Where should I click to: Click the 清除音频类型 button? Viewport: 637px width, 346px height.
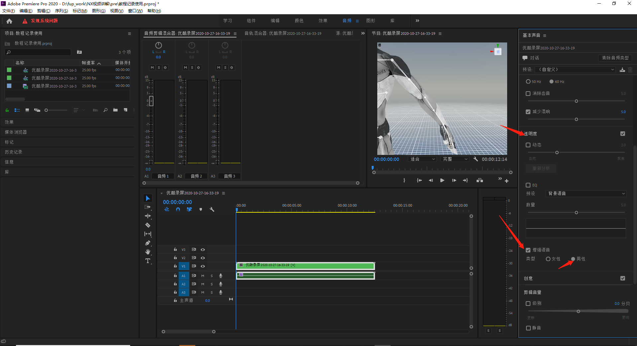615,58
